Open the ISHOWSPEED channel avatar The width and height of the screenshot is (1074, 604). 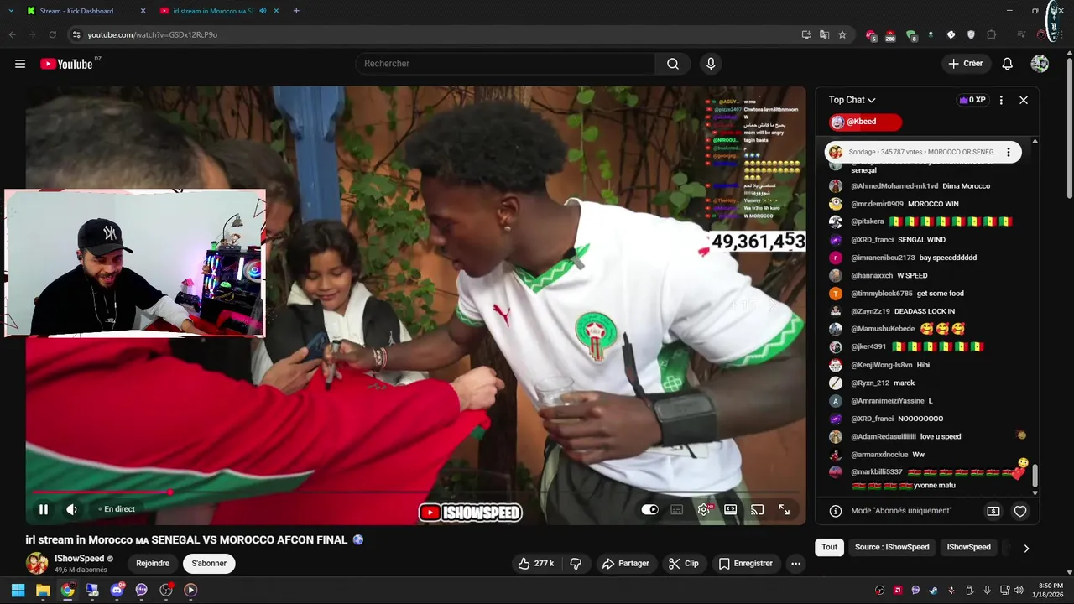click(37, 563)
